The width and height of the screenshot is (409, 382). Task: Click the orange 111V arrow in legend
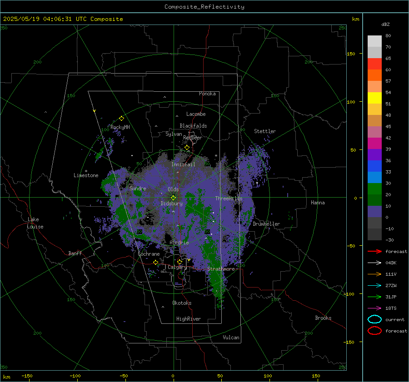point(374,274)
